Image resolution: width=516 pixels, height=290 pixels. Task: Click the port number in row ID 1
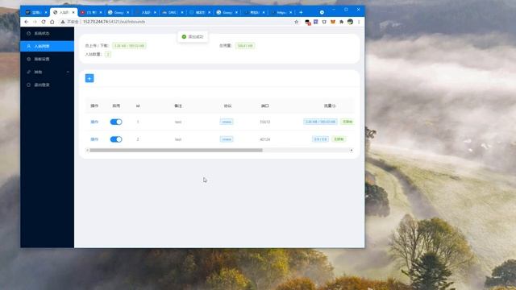coord(265,122)
